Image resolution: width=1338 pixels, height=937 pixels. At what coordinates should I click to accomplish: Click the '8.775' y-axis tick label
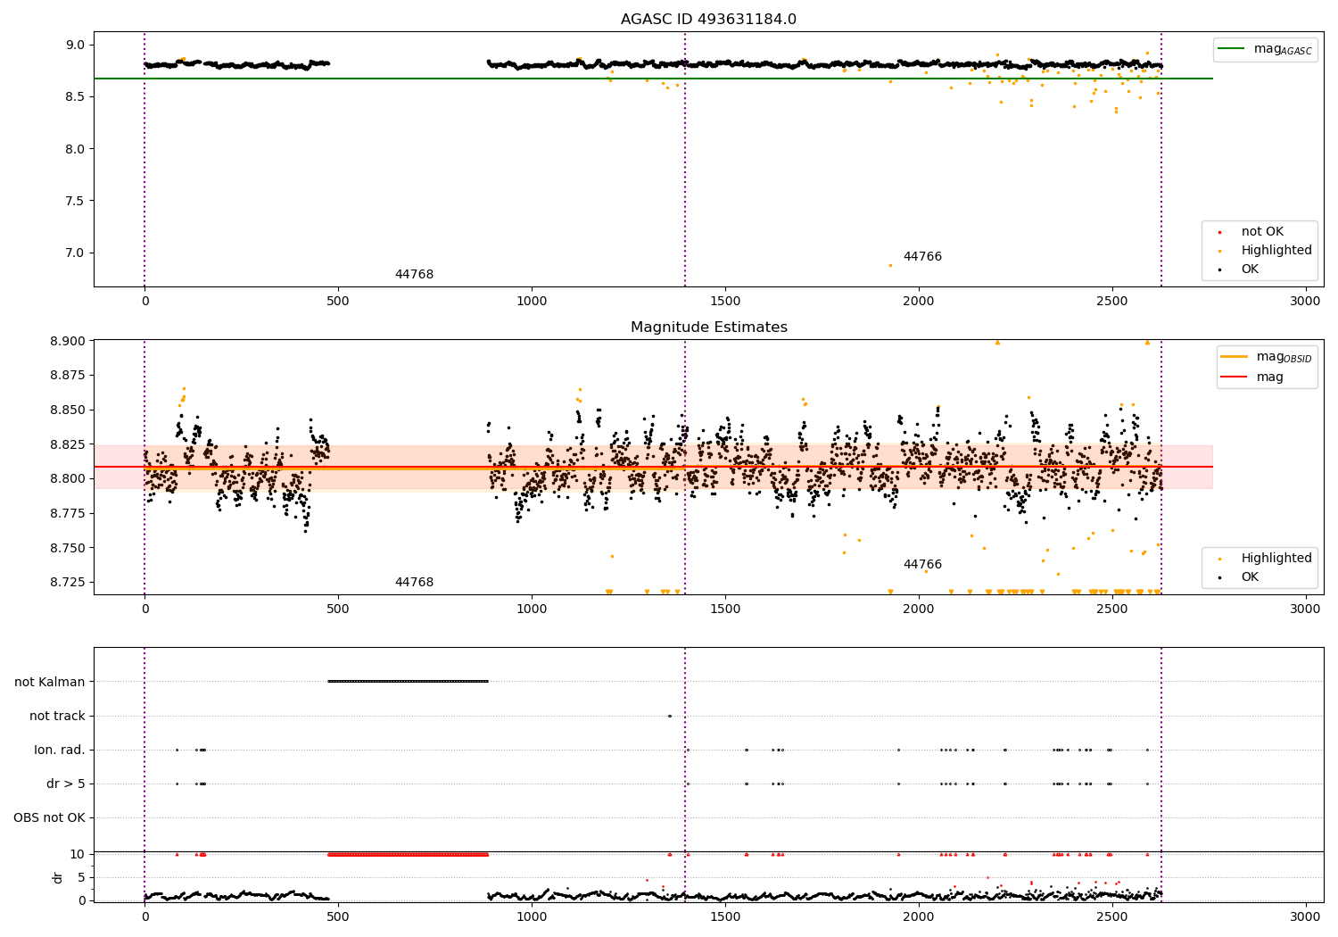pyautogui.click(x=67, y=513)
